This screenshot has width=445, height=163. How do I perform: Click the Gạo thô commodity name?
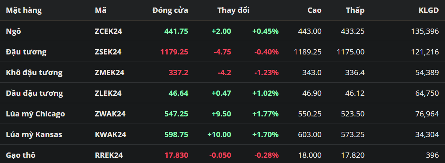point(21,155)
